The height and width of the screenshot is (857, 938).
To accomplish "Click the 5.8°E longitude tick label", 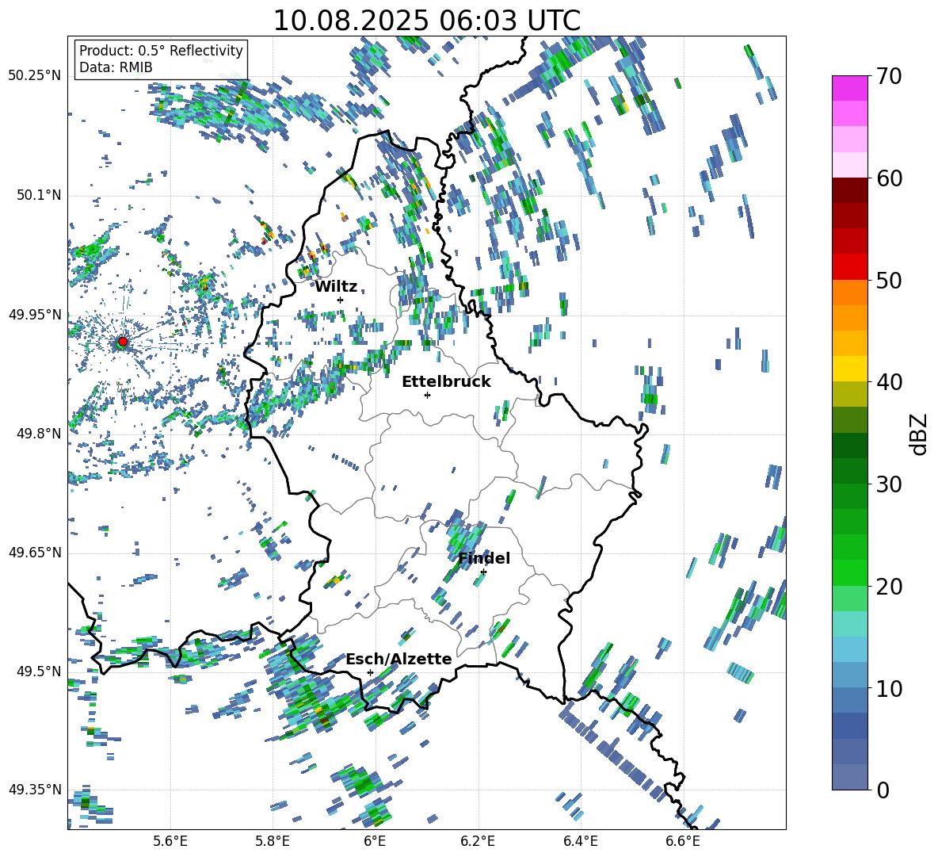I will (x=273, y=841).
